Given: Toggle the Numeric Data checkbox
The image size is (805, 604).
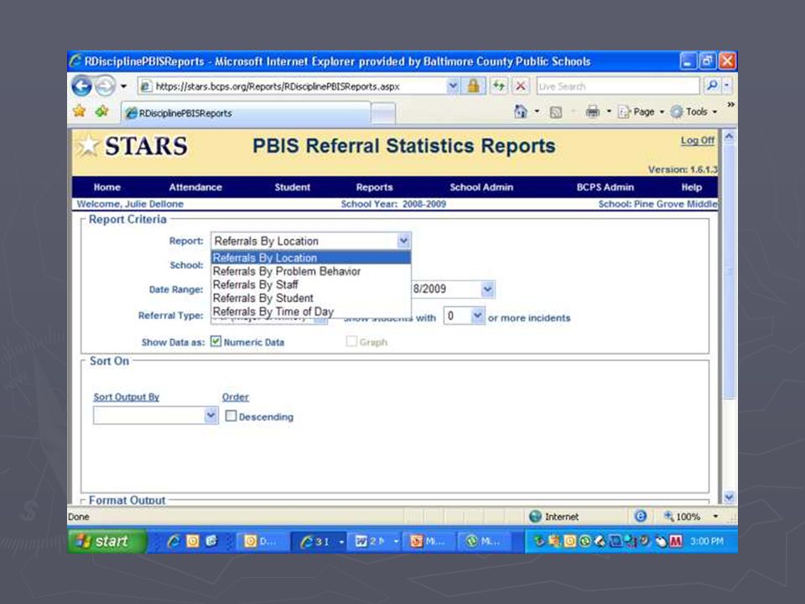Looking at the screenshot, I should click(216, 341).
